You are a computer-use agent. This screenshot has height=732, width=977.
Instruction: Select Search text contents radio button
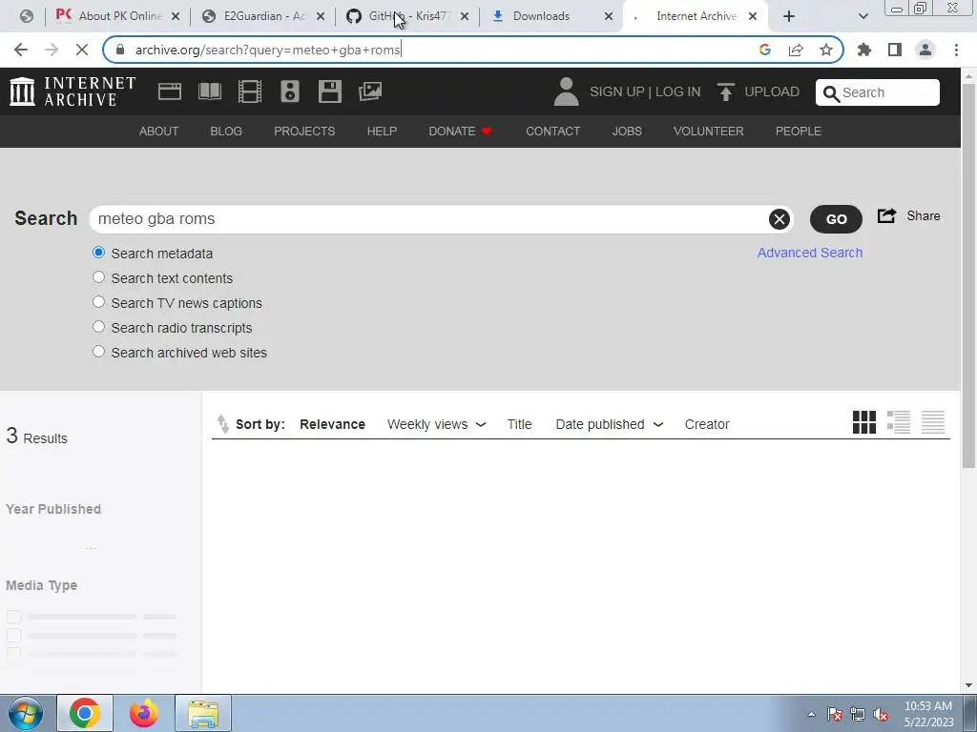pos(98,277)
